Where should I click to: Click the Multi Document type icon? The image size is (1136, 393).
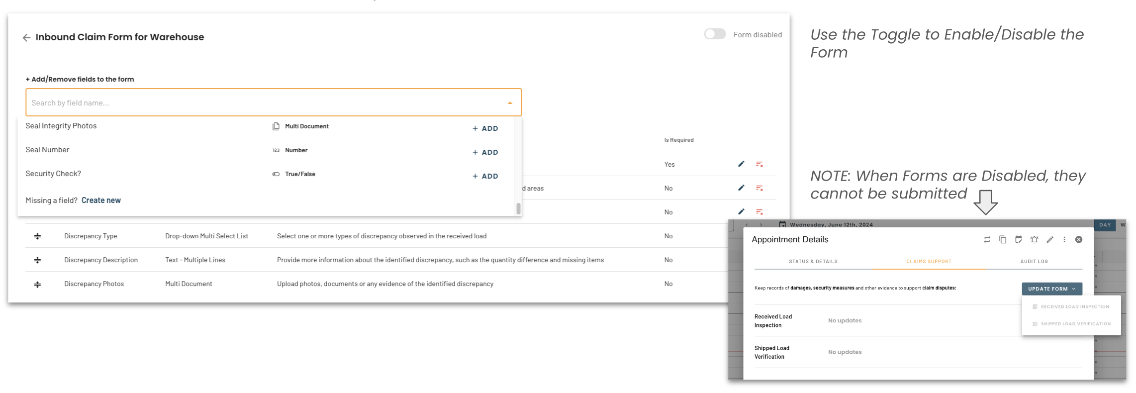(276, 126)
